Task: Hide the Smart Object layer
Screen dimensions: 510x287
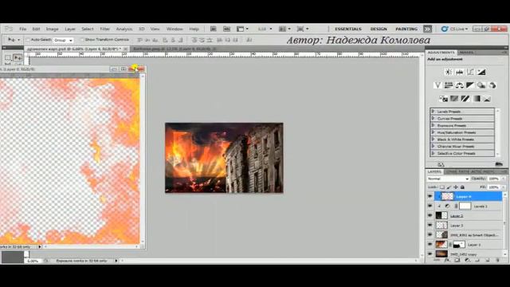Action: (430, 234)
